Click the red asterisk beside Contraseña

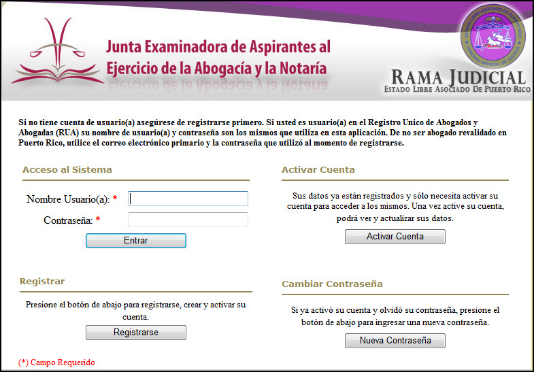click(x=98, y=220)
